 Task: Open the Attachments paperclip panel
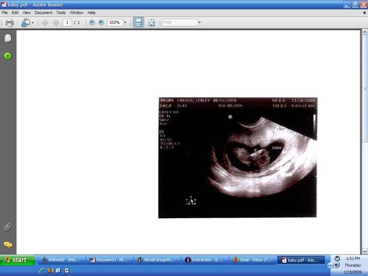(8, 227)
